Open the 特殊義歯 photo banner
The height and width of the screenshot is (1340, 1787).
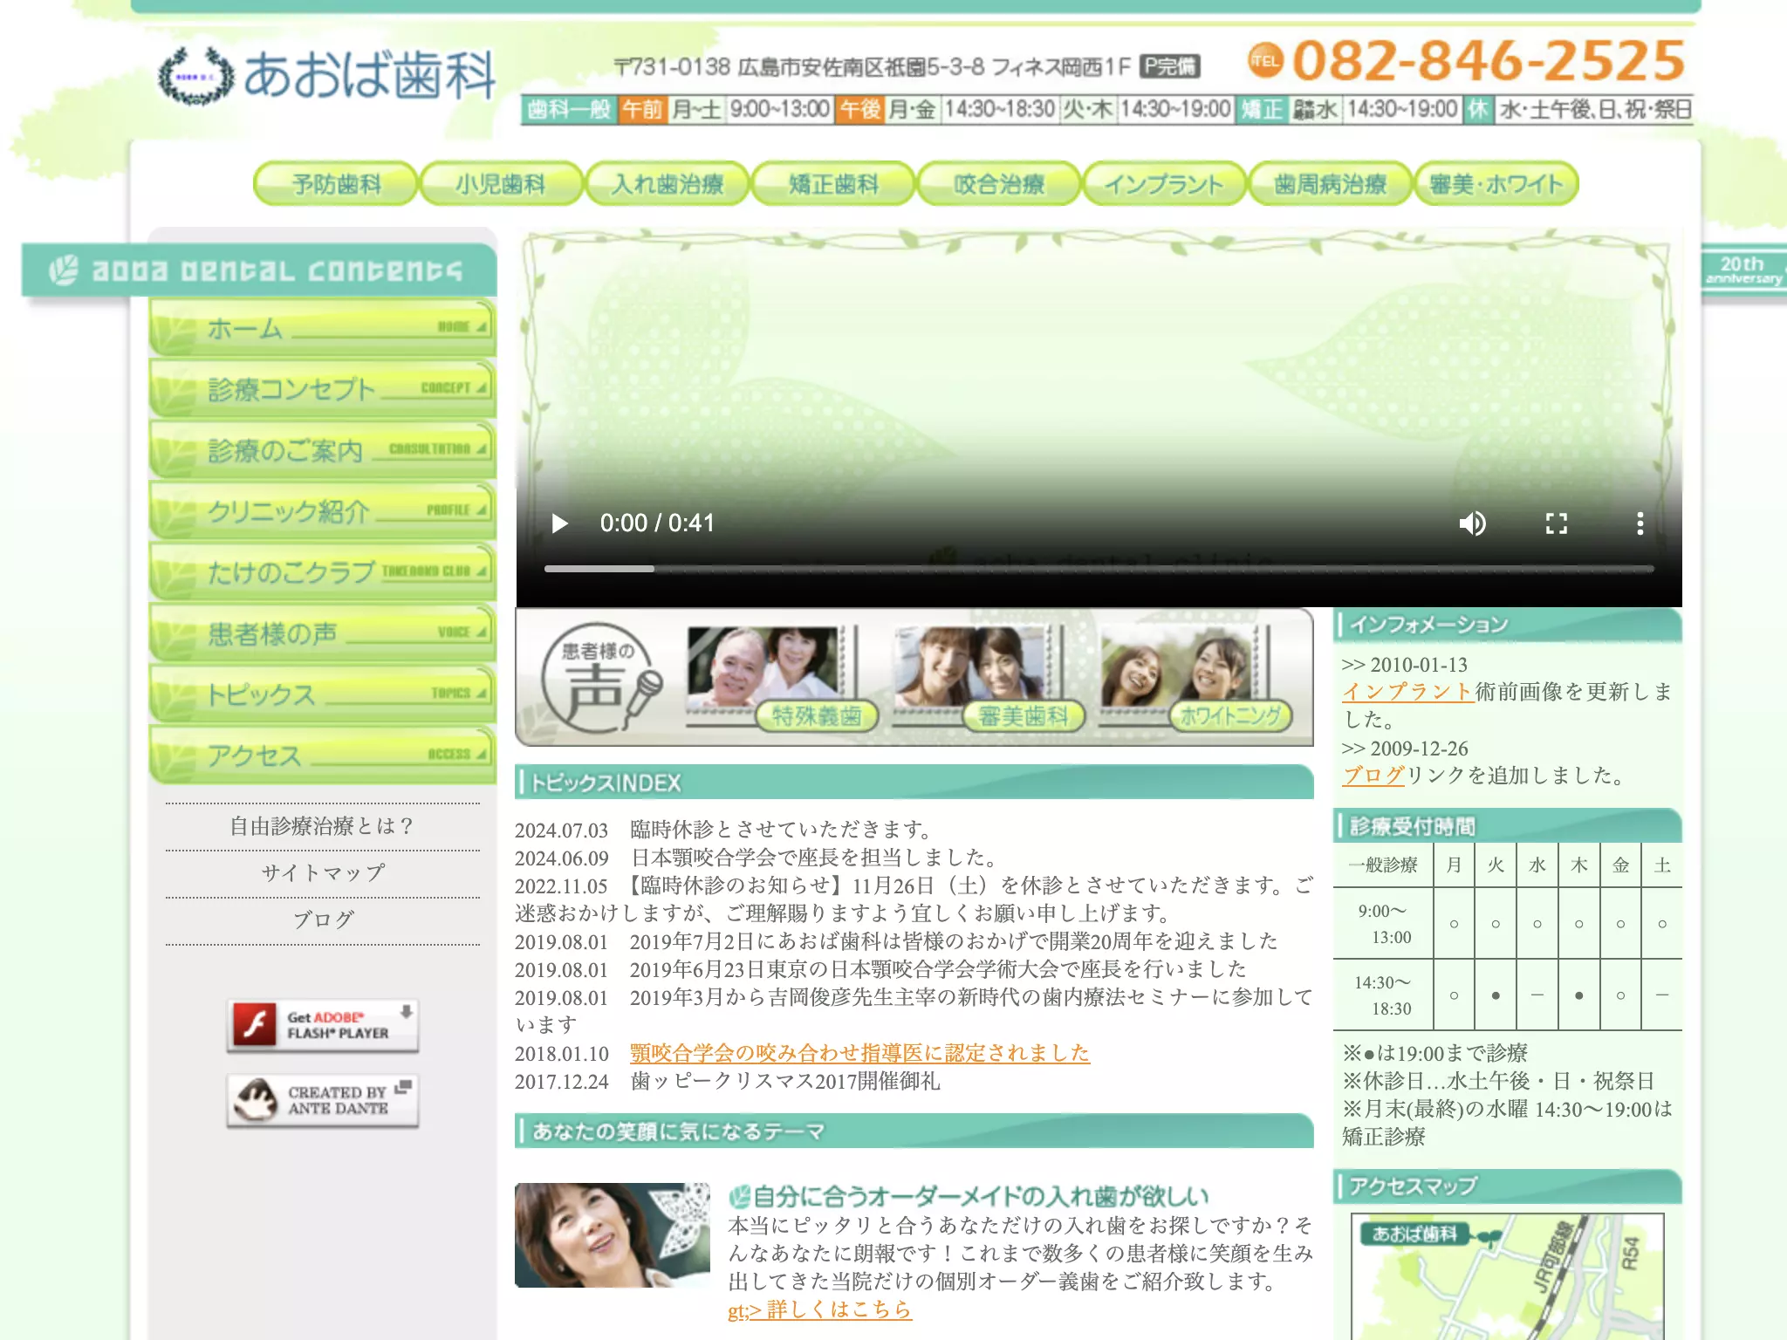click(x=782, y=679)
